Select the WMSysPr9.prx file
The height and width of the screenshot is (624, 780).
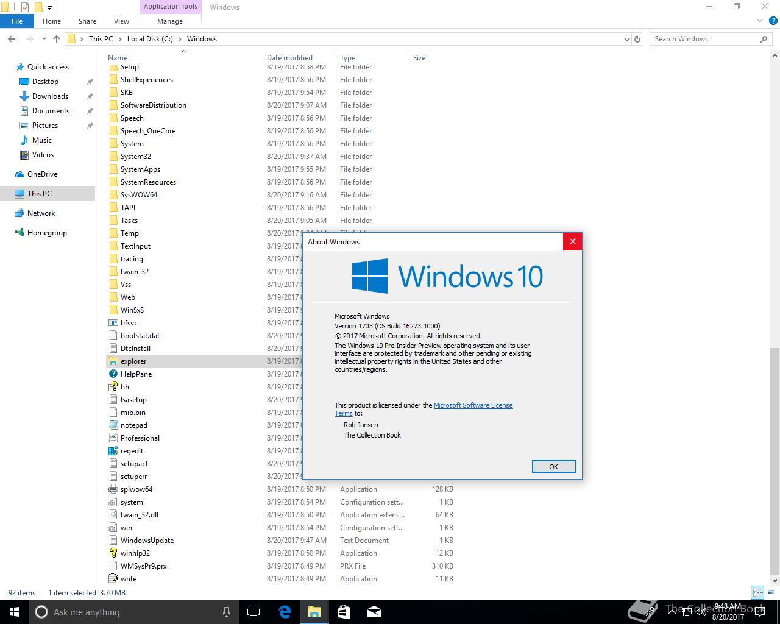tap(143, 566)
